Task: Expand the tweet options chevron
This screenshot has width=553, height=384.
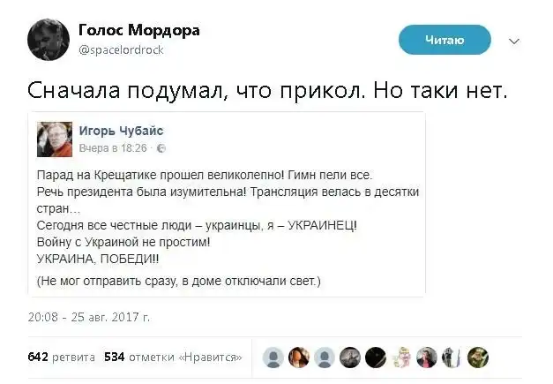Action: 515,40
